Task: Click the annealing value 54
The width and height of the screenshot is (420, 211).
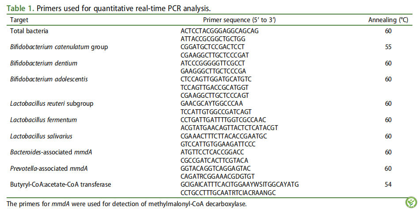Action: click(388, 184)
